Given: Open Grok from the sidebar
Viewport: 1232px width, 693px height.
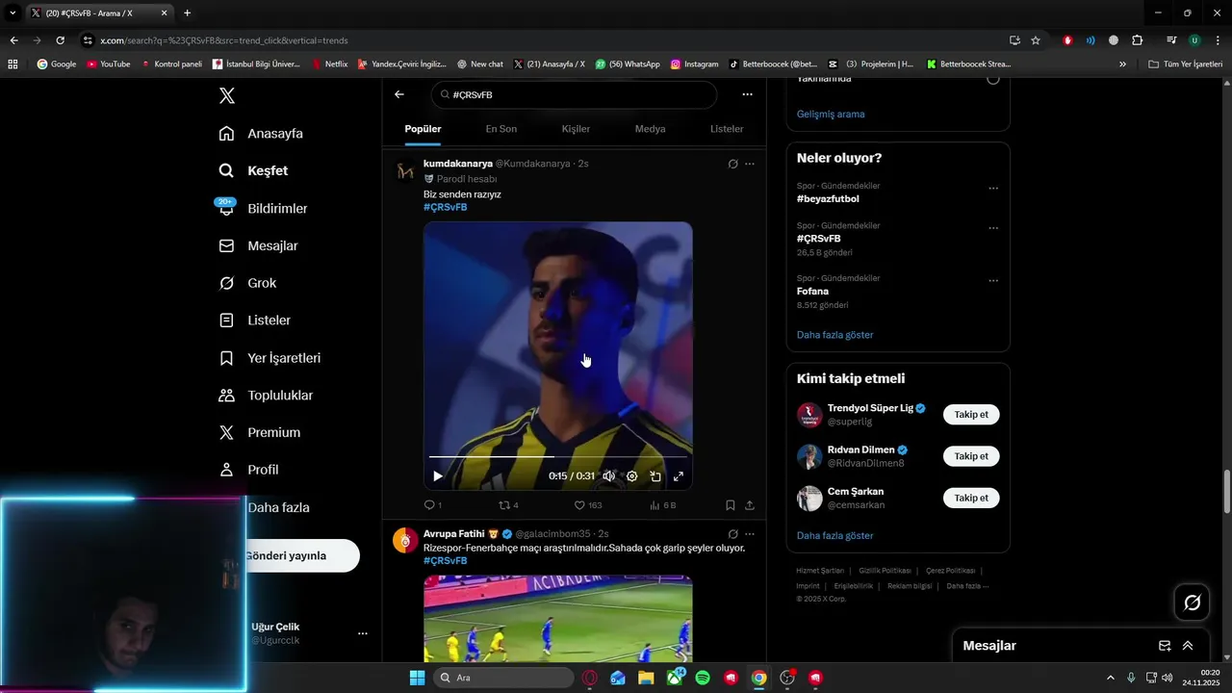Looking at the screenshot, I should coord(247,283).
